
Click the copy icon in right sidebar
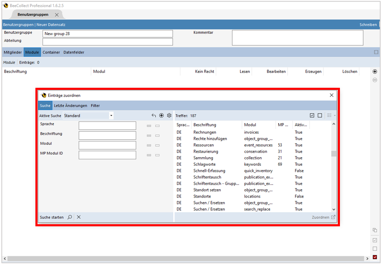[x=375, y=230]
